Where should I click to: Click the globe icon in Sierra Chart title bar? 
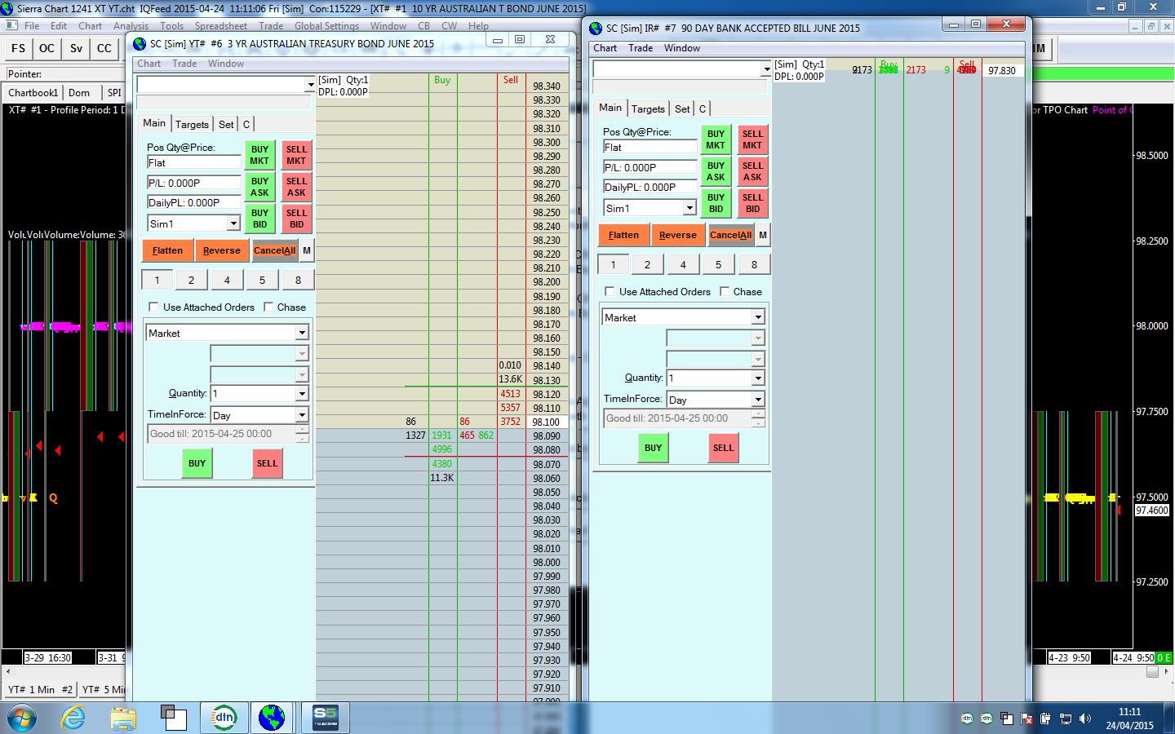(x=7, y=8)
